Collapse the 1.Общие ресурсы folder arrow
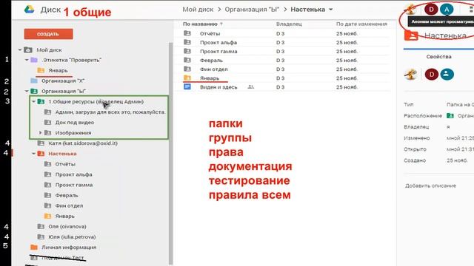The image size is (474, 266). [33, 102]
